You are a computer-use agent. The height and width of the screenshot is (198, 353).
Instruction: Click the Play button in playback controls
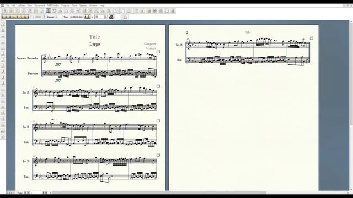click(13, 17)
